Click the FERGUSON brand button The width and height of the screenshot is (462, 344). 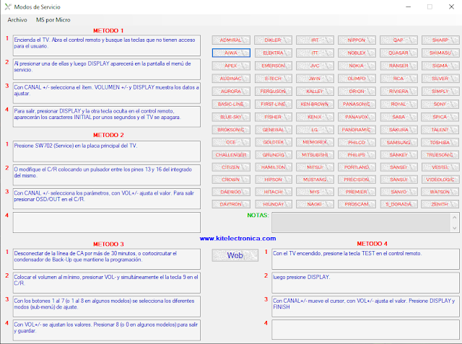click(273, 91)
